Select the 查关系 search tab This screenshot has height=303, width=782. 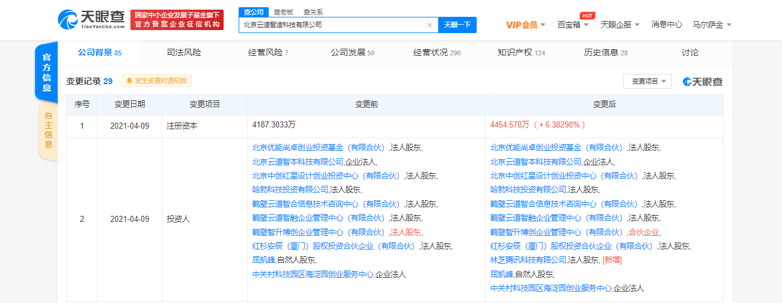pyautogui.click(x=313, y=12)
